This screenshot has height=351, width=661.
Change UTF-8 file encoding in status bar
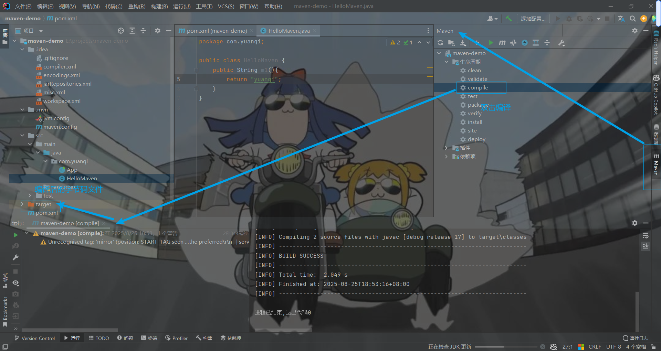tap(613, 347)
